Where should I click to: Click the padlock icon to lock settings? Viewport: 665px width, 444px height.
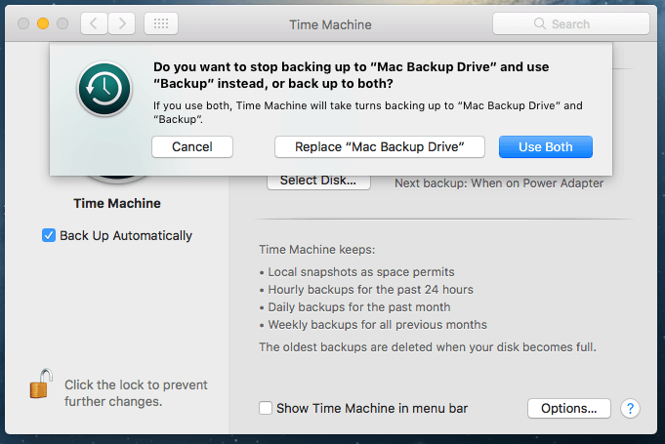40,386
